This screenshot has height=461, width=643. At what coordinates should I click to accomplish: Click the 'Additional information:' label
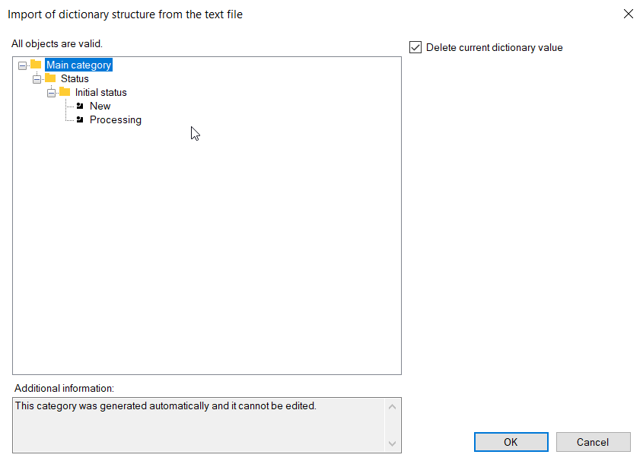(65, 389)
